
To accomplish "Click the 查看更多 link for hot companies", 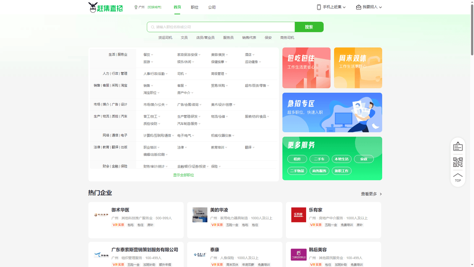I will coord(369,194).
